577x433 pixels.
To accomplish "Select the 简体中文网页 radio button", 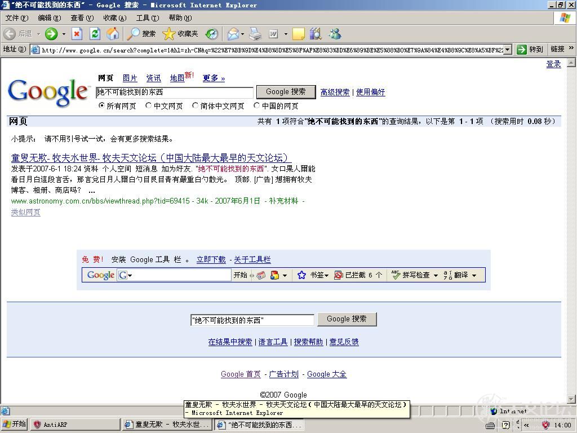I will point(195,105).
